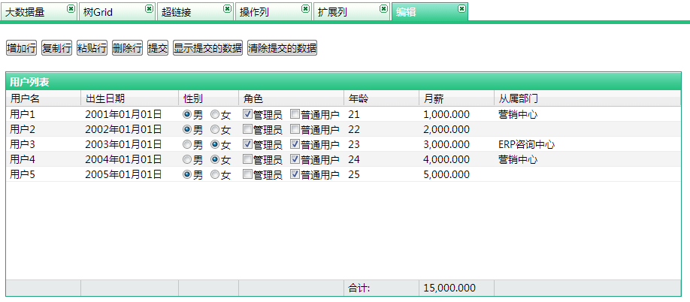This screenshot has height=302, width=690.
Task: Click the 粘贴行 button
Action: [x=92, y=48]
